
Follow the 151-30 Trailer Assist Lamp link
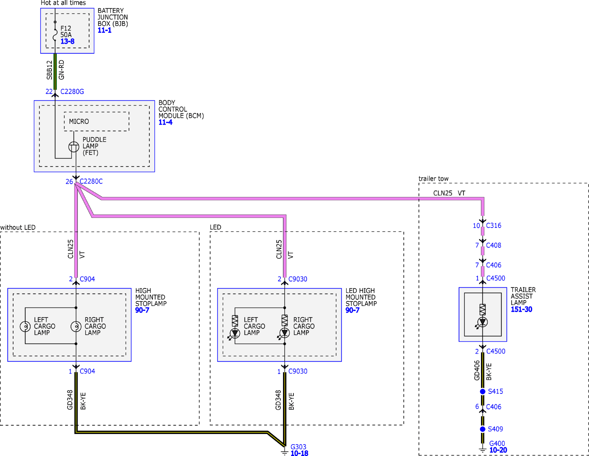tap(521, 309)
